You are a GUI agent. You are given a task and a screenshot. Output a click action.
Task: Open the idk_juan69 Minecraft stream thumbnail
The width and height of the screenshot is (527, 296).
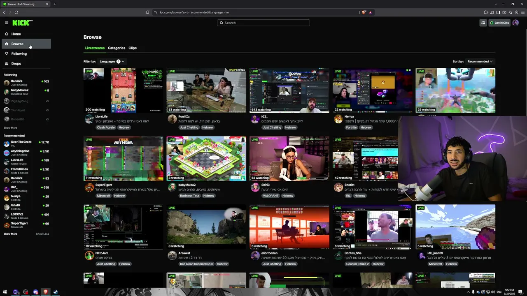455,227
